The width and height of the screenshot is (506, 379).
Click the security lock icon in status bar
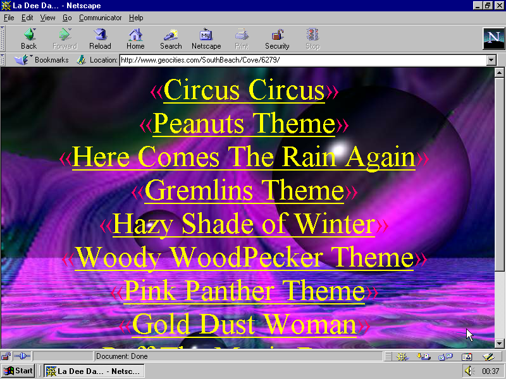(6, 356)
